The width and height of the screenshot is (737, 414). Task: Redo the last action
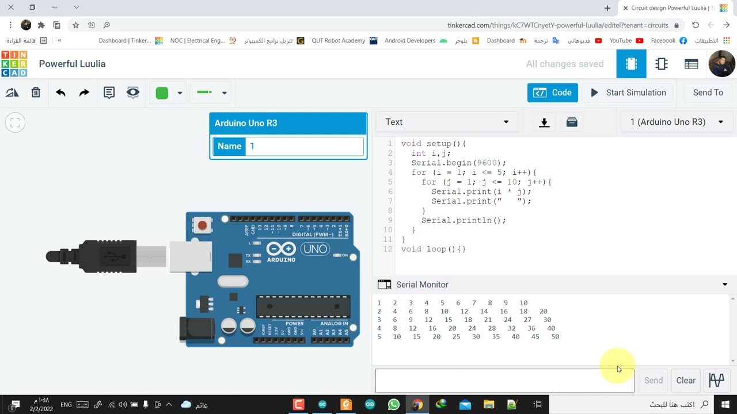(84, 93)
